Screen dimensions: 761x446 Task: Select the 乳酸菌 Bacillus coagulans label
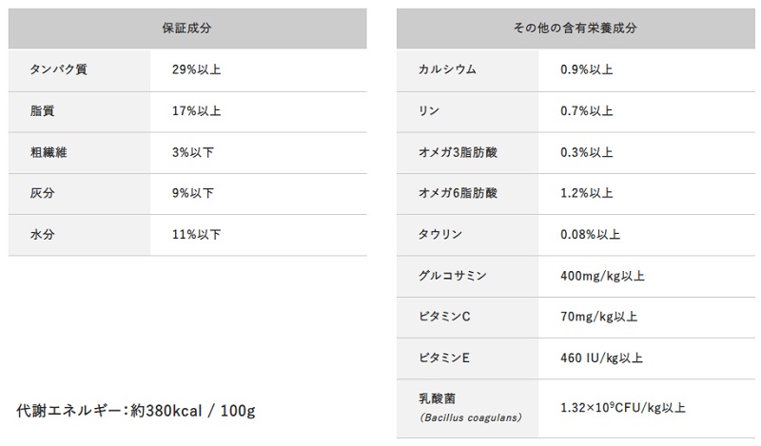tap(464, 408)
